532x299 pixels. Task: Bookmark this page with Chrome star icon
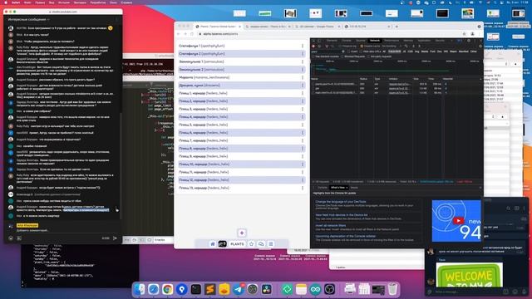tap(464, 34)
